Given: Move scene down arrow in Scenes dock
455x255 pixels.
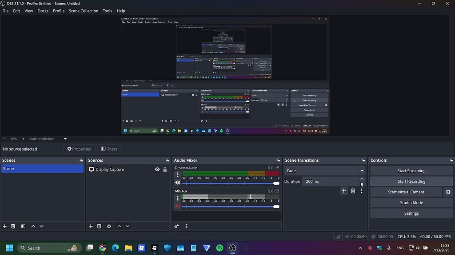Looking at the screenshot, I should [x=41, y=226].
